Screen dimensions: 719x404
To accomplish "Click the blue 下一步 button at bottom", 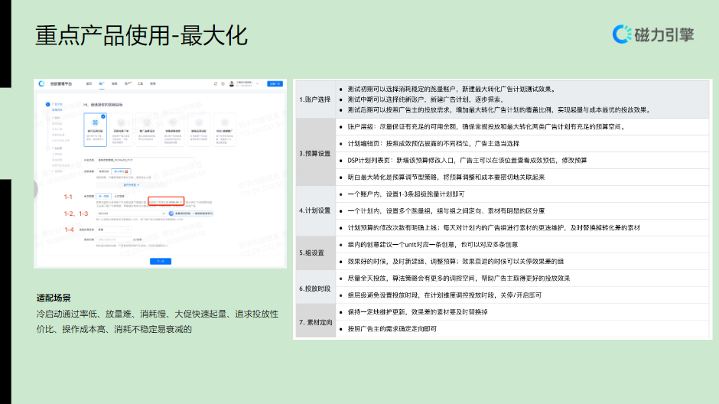I will 161,261.
